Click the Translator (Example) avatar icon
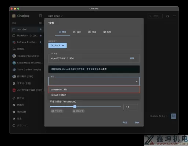The height and width of the screenshot is (146, 188). (x=14, y=56)
